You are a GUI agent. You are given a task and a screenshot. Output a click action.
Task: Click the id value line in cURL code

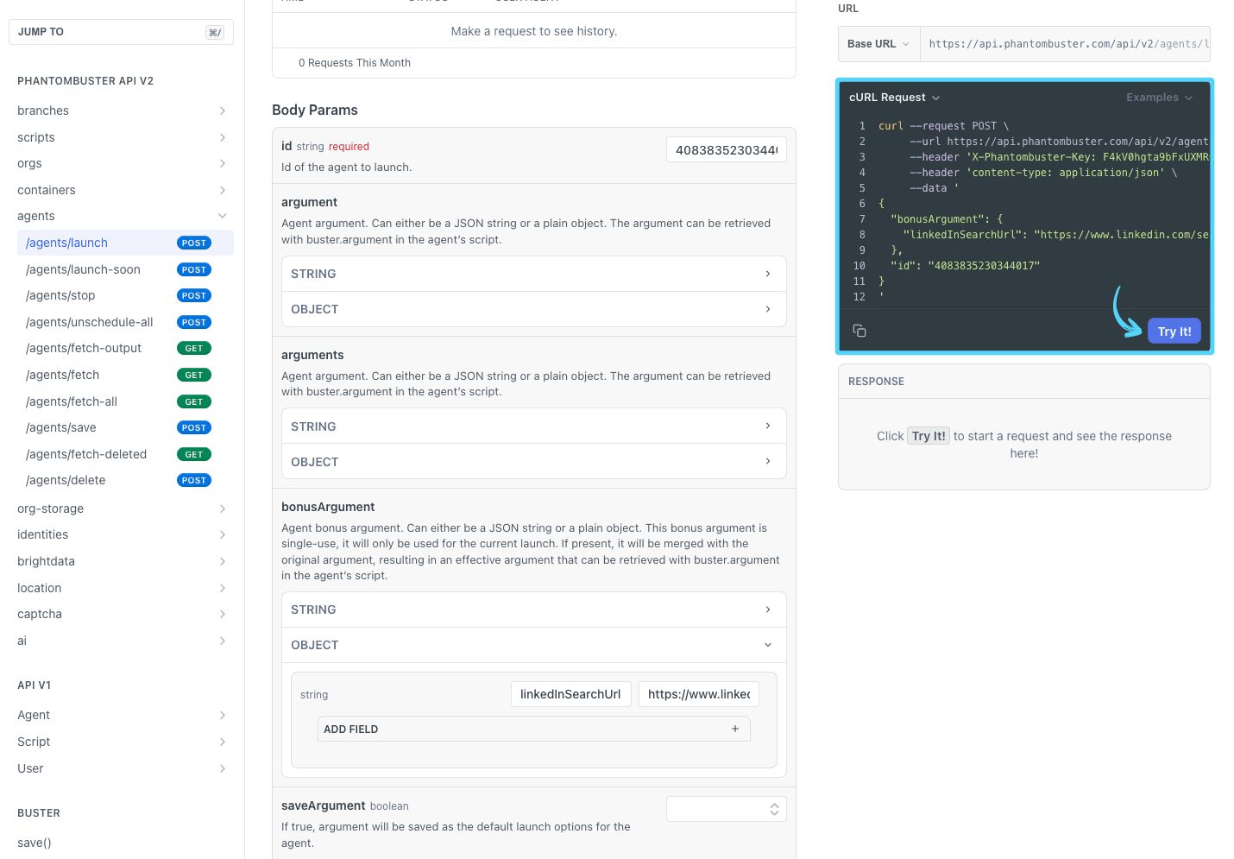[965, 266]
